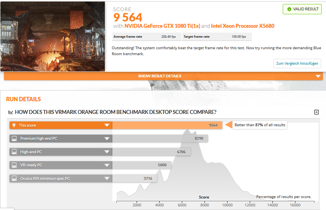Click the arrow on SHOW RESULT DETAILS bar
This screenshot has width=326, height=210.
point(318,76)
